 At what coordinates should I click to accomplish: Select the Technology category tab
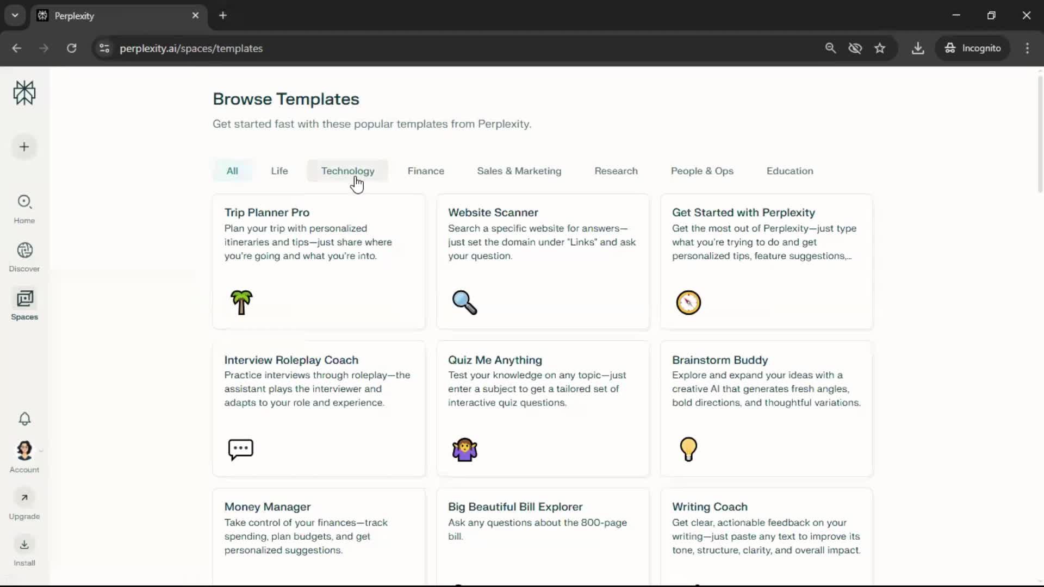pyautogui.click(x=347, y=171)
